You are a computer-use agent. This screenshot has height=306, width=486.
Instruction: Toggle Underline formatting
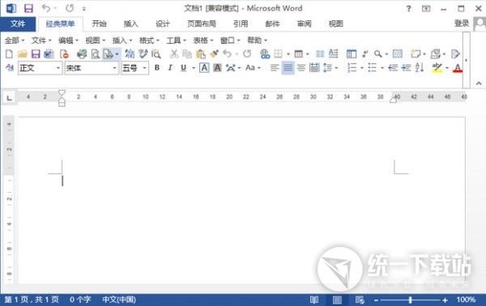[184, 67]
